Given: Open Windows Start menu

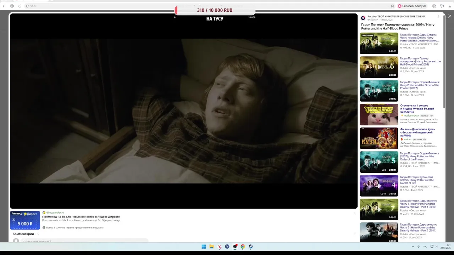Looking at the screenshot, I should (x=204, y=246).
